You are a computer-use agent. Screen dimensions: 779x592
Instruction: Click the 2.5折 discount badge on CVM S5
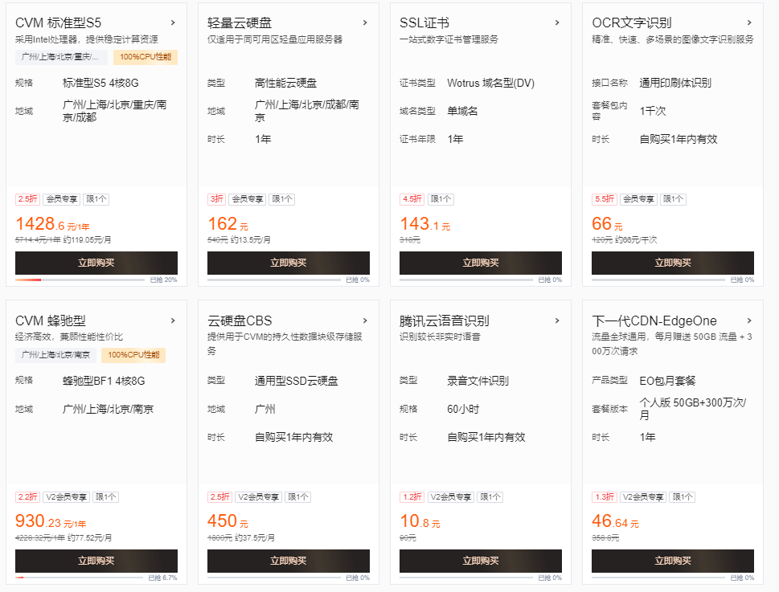click(28, 199)
